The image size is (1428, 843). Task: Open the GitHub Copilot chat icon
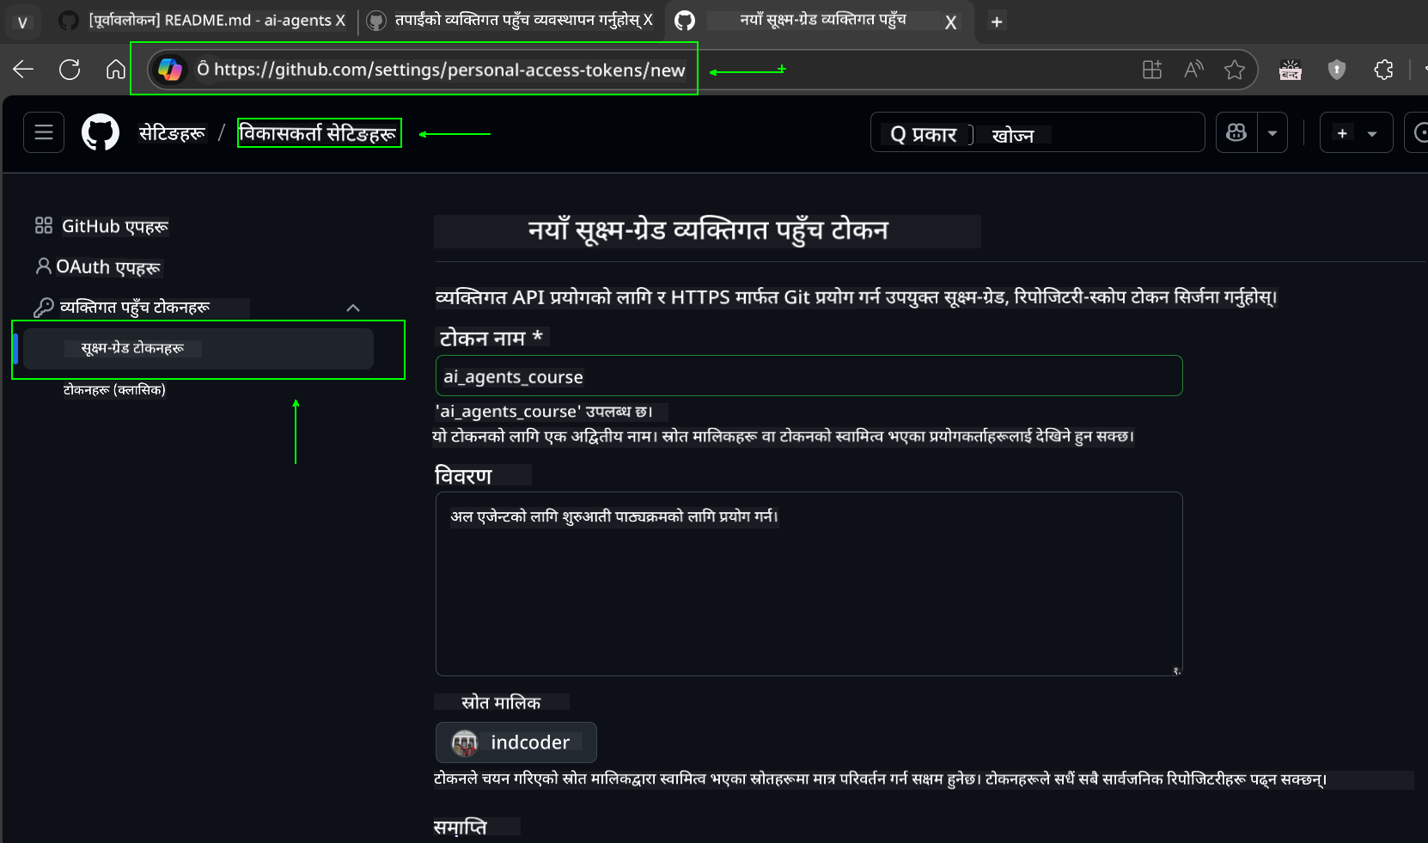1236,132
